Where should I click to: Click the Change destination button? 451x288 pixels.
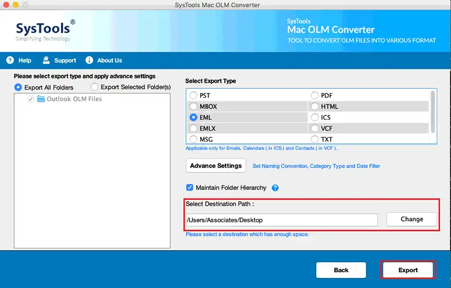click(412, 219)
